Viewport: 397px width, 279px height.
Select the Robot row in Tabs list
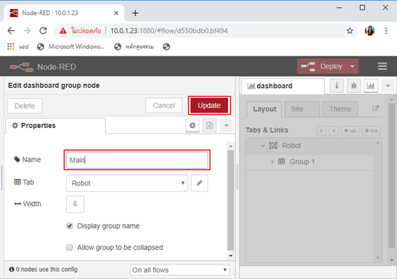309,146
